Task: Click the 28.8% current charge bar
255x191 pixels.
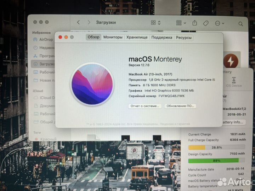Action: pyautogui.click(x=216, y=147)
